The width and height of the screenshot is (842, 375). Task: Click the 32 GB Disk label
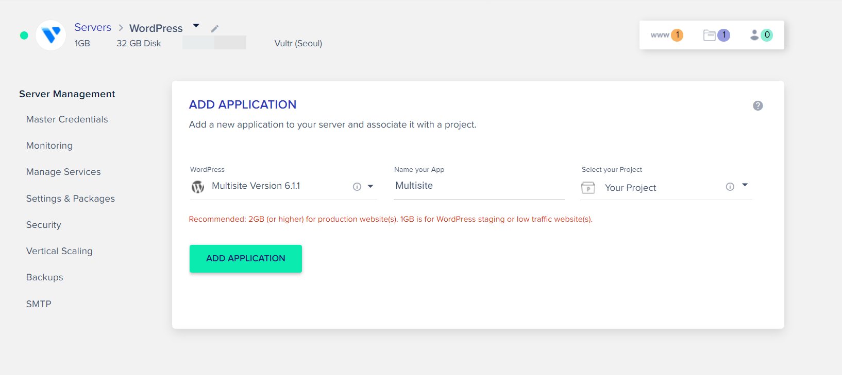pyautogui.click(x=139, y=43)
